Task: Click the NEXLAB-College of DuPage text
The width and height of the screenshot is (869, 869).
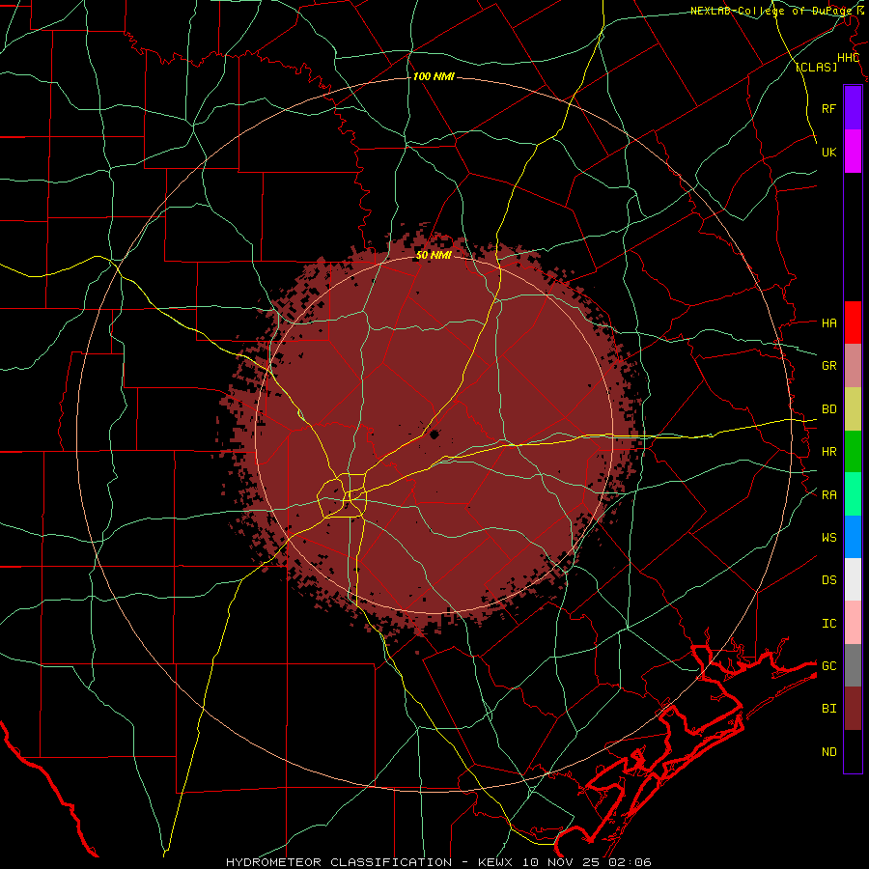Action: click(772, 11)
